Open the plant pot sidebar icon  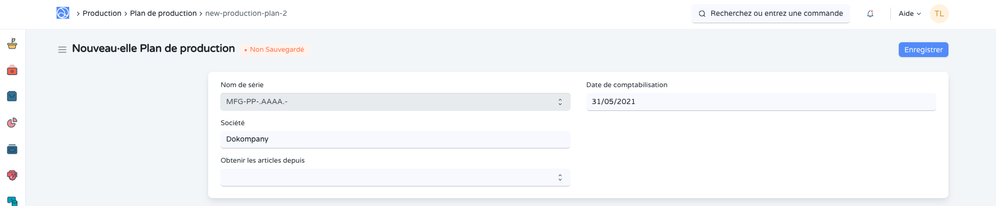(x=12, y=44)
